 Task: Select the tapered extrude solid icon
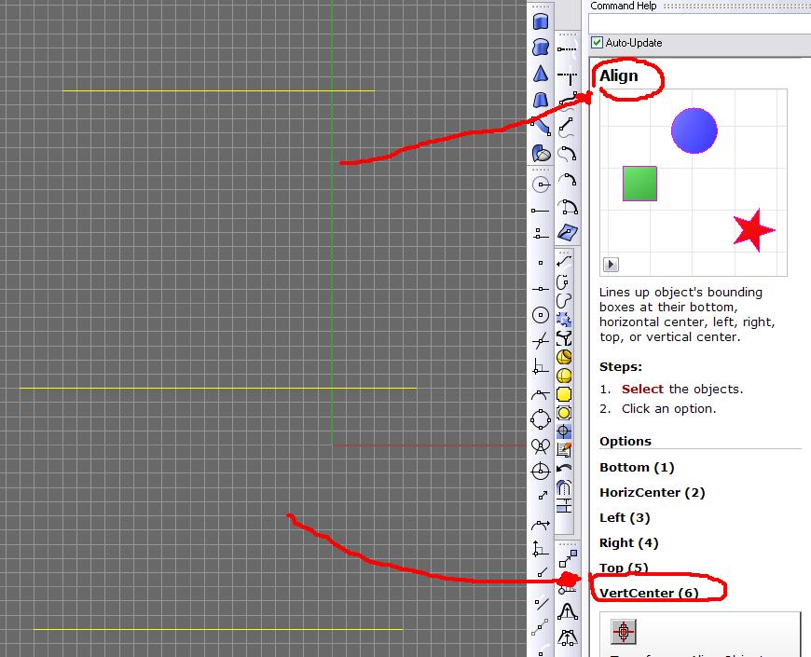tap(541, 100)
